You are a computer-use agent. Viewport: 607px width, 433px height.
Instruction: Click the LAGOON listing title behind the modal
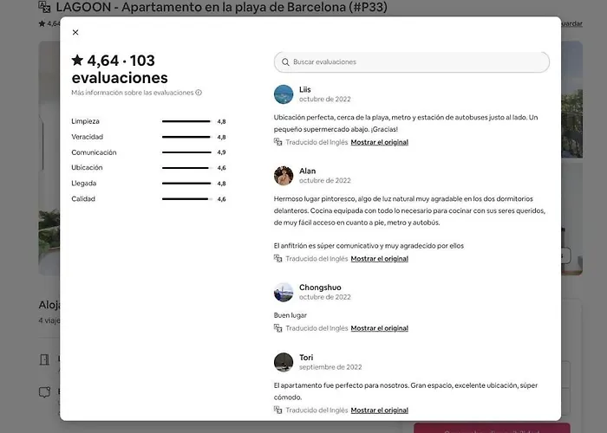coord(221,7)
